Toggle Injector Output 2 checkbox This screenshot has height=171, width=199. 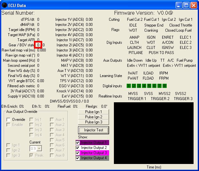click(x=77, y=148)
